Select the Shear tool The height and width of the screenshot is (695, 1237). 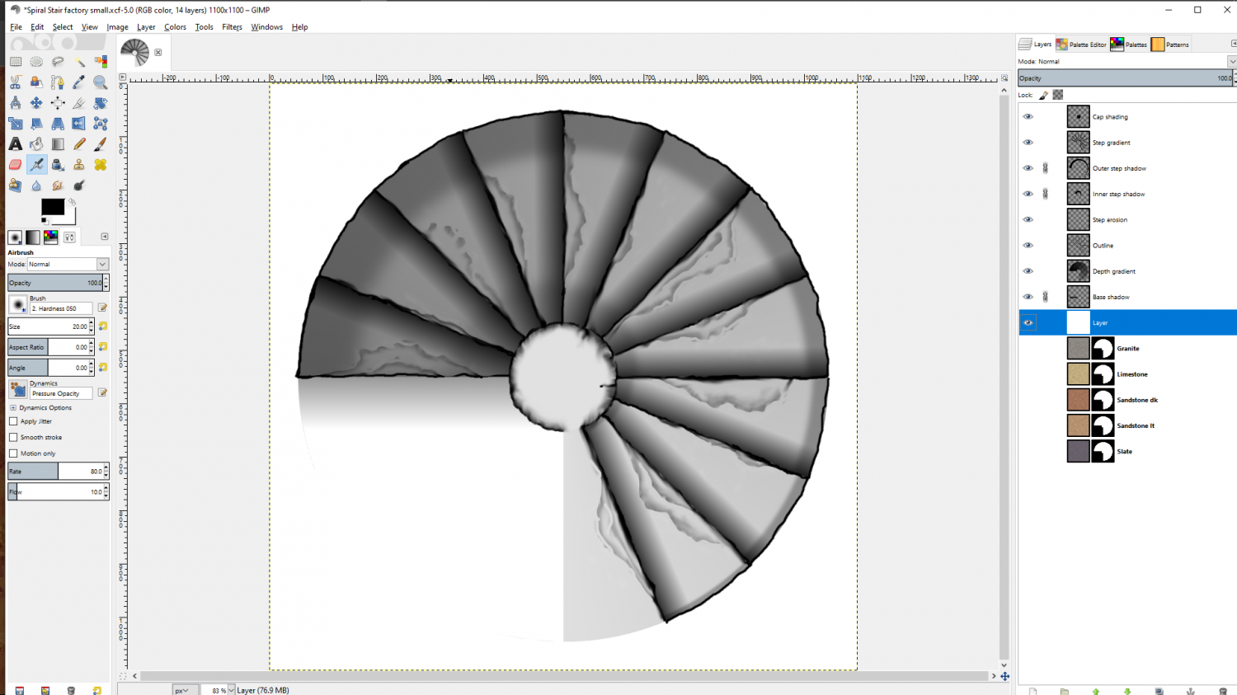pos(36,124)
